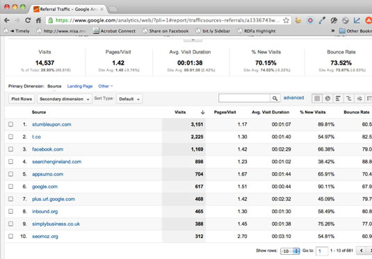Click the Plot Rows button
372x259 pixels.
click(x=22, y=99)
